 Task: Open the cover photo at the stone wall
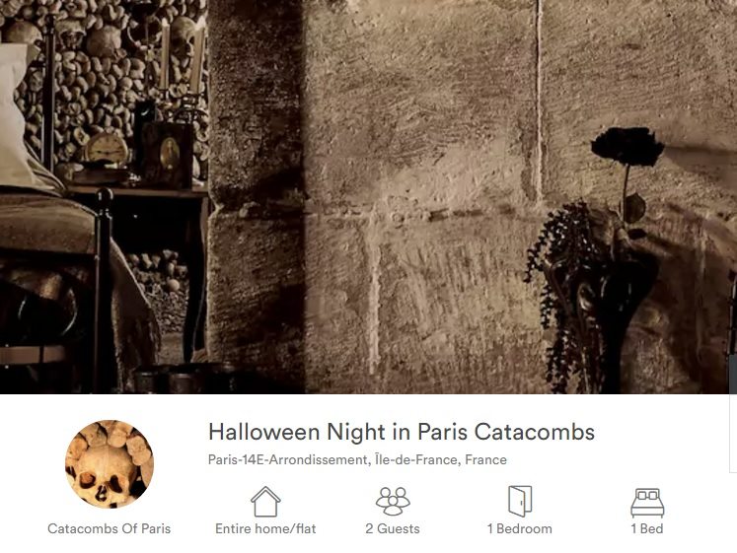point(423,197)
